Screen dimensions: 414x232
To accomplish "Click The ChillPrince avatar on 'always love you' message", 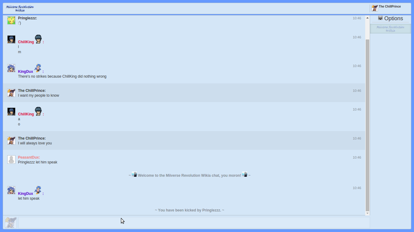I will [11, 140].
